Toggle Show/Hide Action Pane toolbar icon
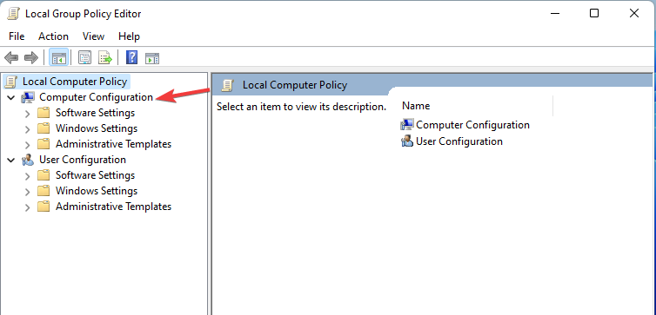Viewport: 656px width, 315px height. [x=152, y=58]
